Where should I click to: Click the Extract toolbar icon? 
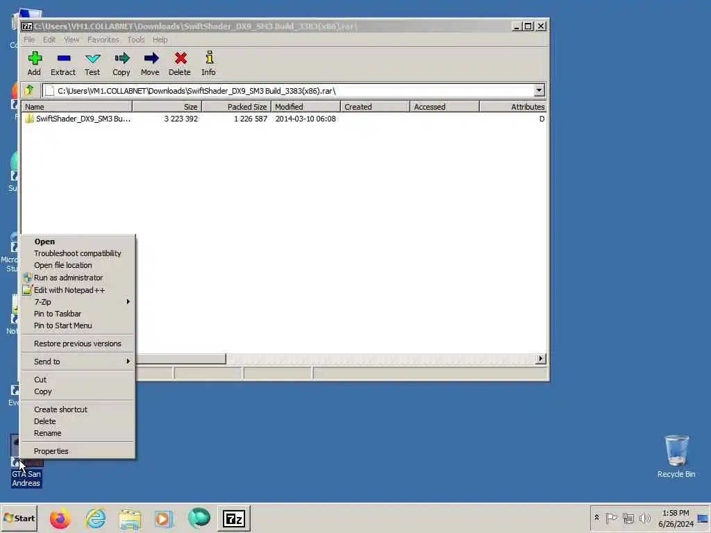pos(63,63)
